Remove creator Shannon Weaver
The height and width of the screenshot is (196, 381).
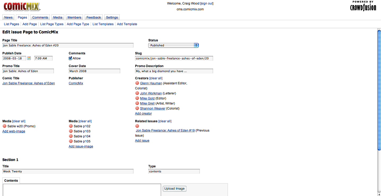(137, 108)
